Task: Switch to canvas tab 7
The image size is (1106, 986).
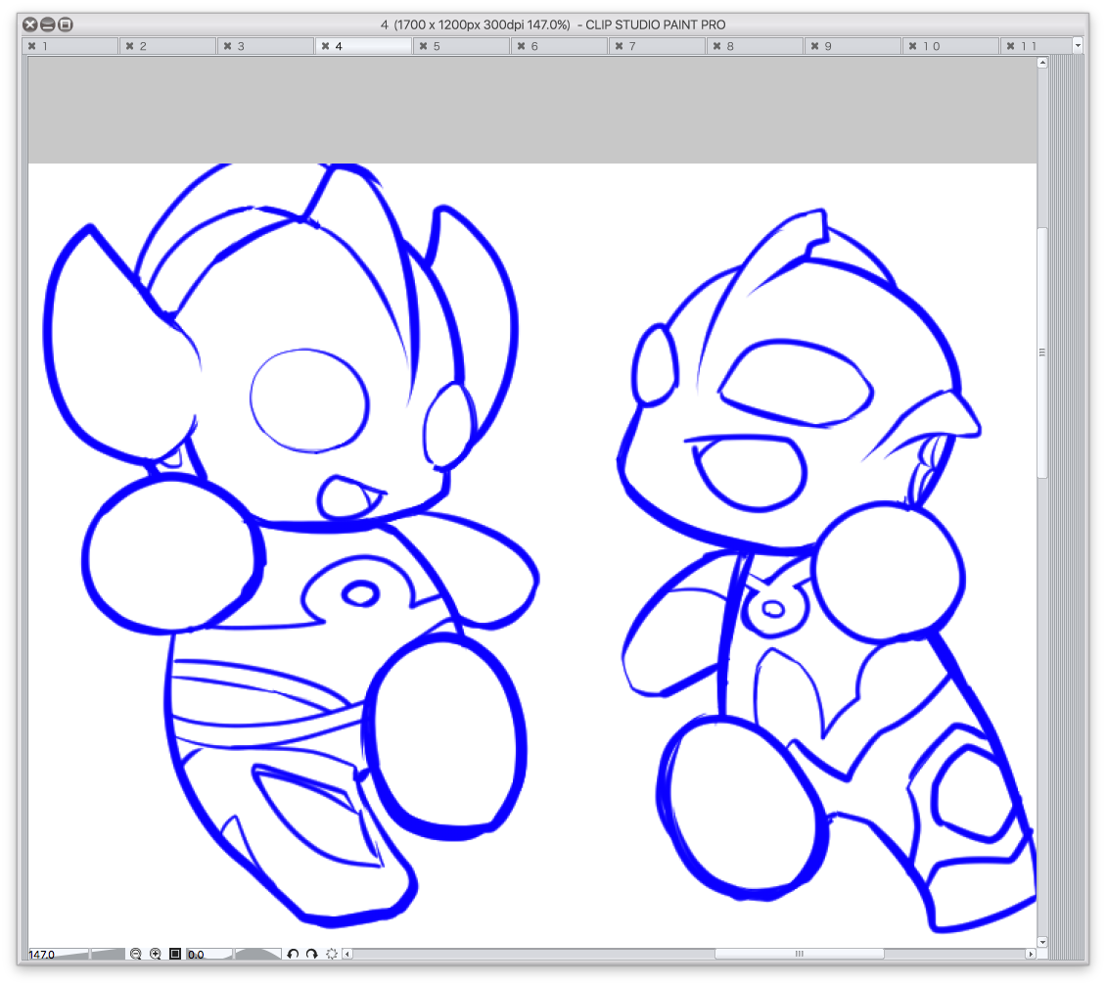Action: (658, 46)
